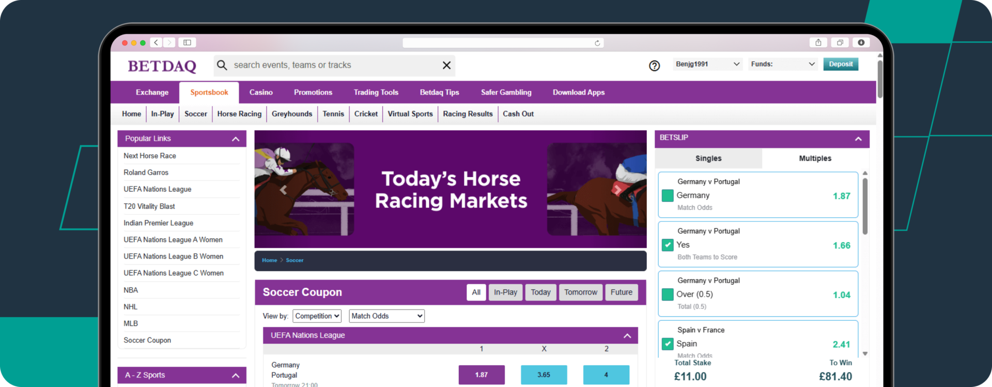Open Betdaq Tips menu item
Viewport: 992px width, 387px height.
(x=440, y=92)
